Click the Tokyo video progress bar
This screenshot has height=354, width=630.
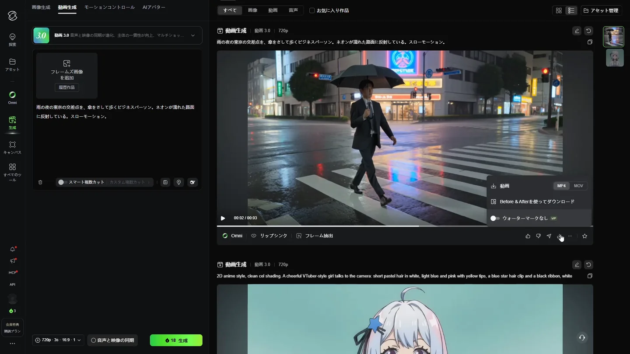click(x=405, y=226)
